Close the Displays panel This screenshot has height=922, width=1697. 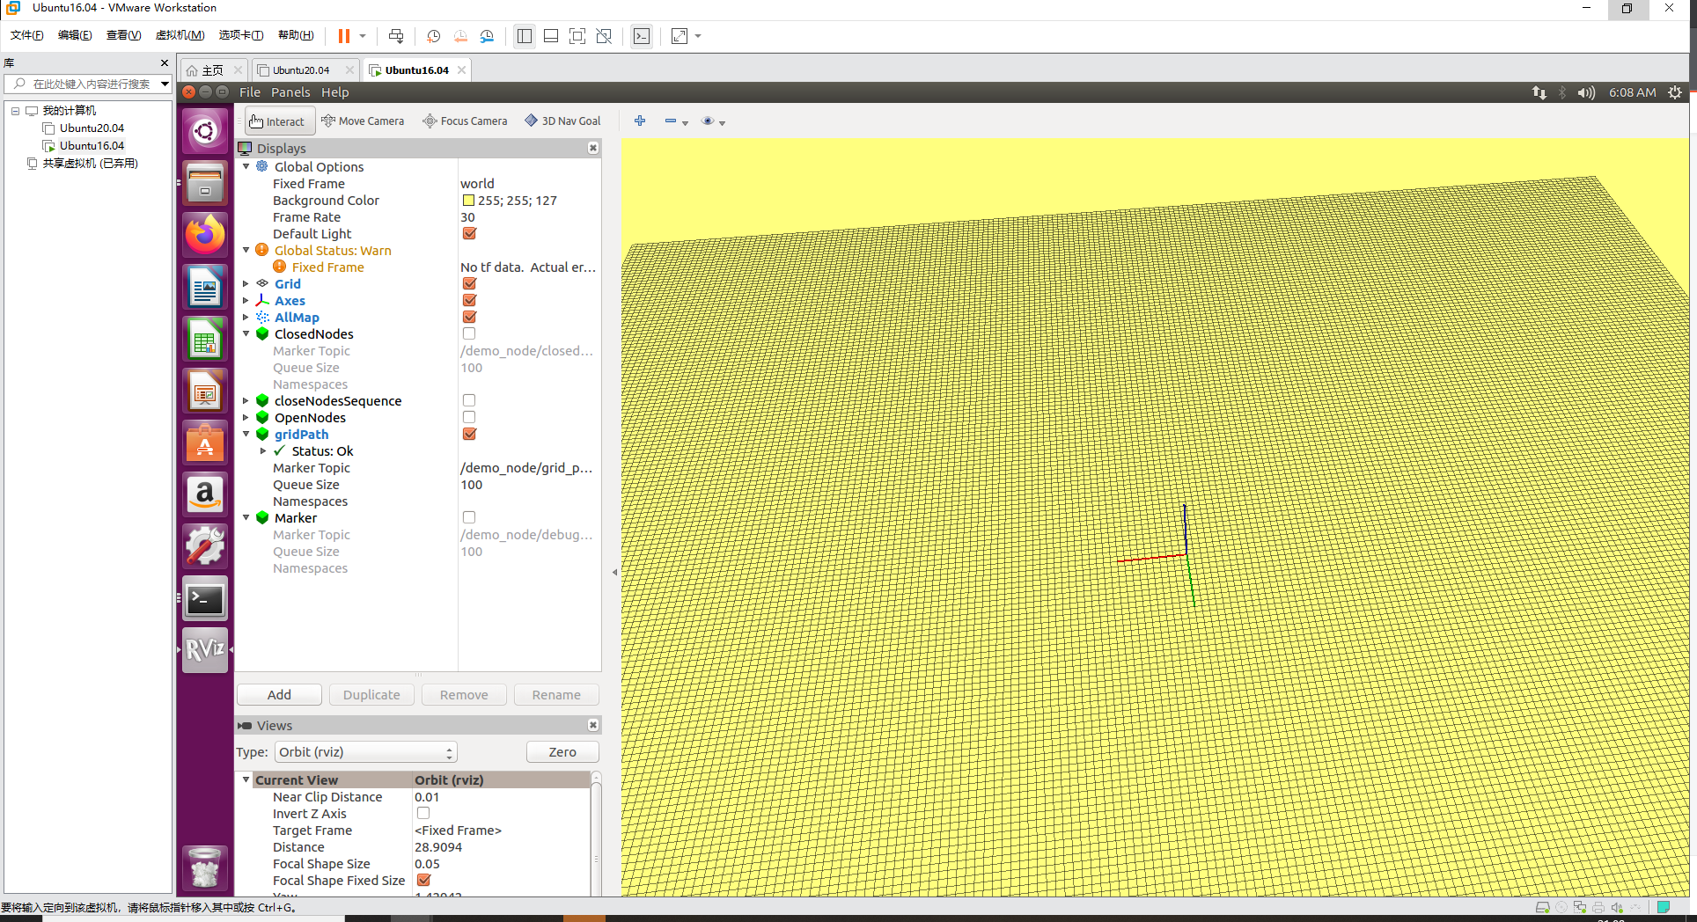(x=593, y=148)
